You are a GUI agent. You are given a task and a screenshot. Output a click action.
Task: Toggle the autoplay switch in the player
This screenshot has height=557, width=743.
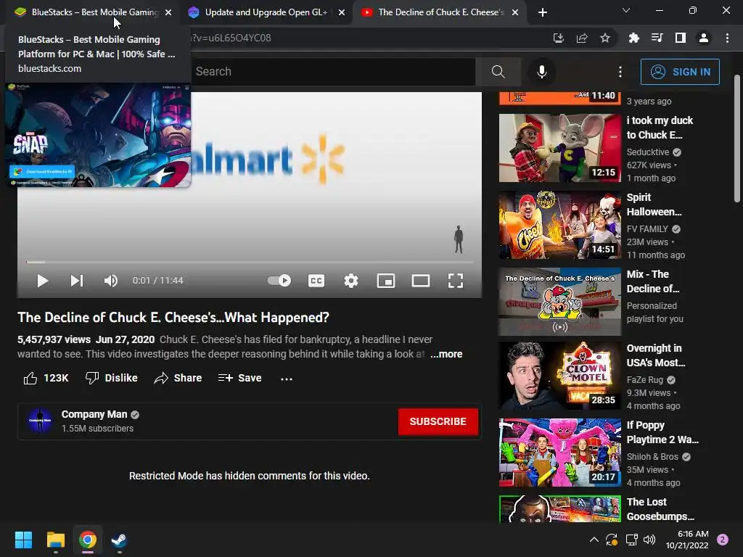coord(279,281)
